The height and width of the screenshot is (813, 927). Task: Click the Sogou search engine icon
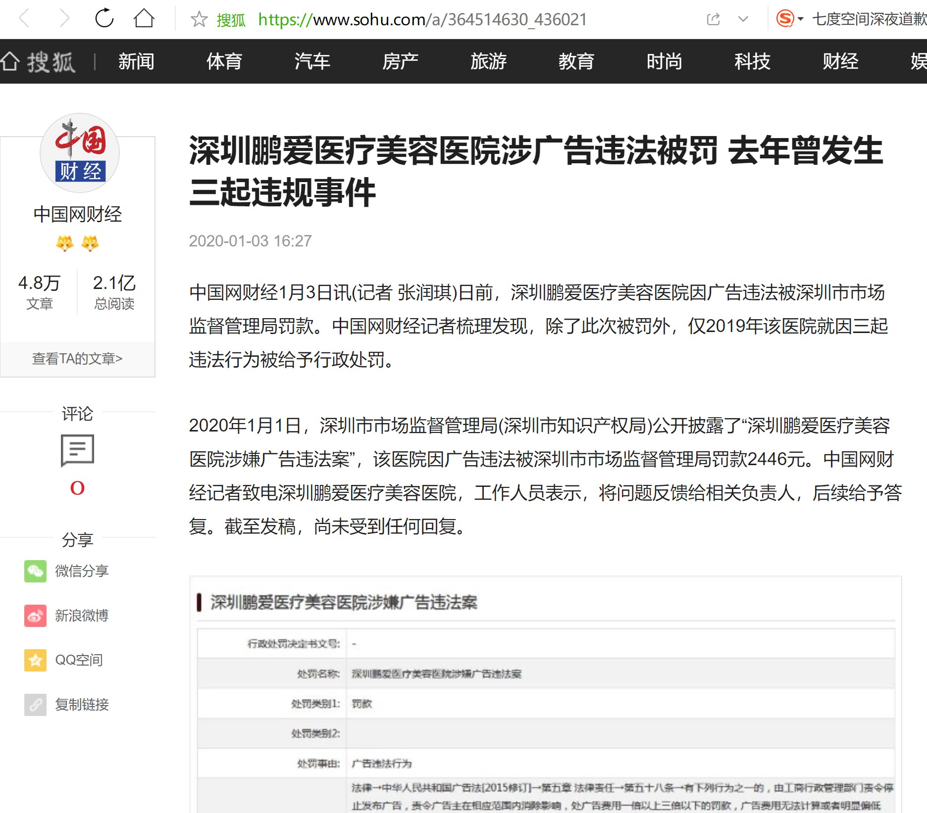click(785, 19)
